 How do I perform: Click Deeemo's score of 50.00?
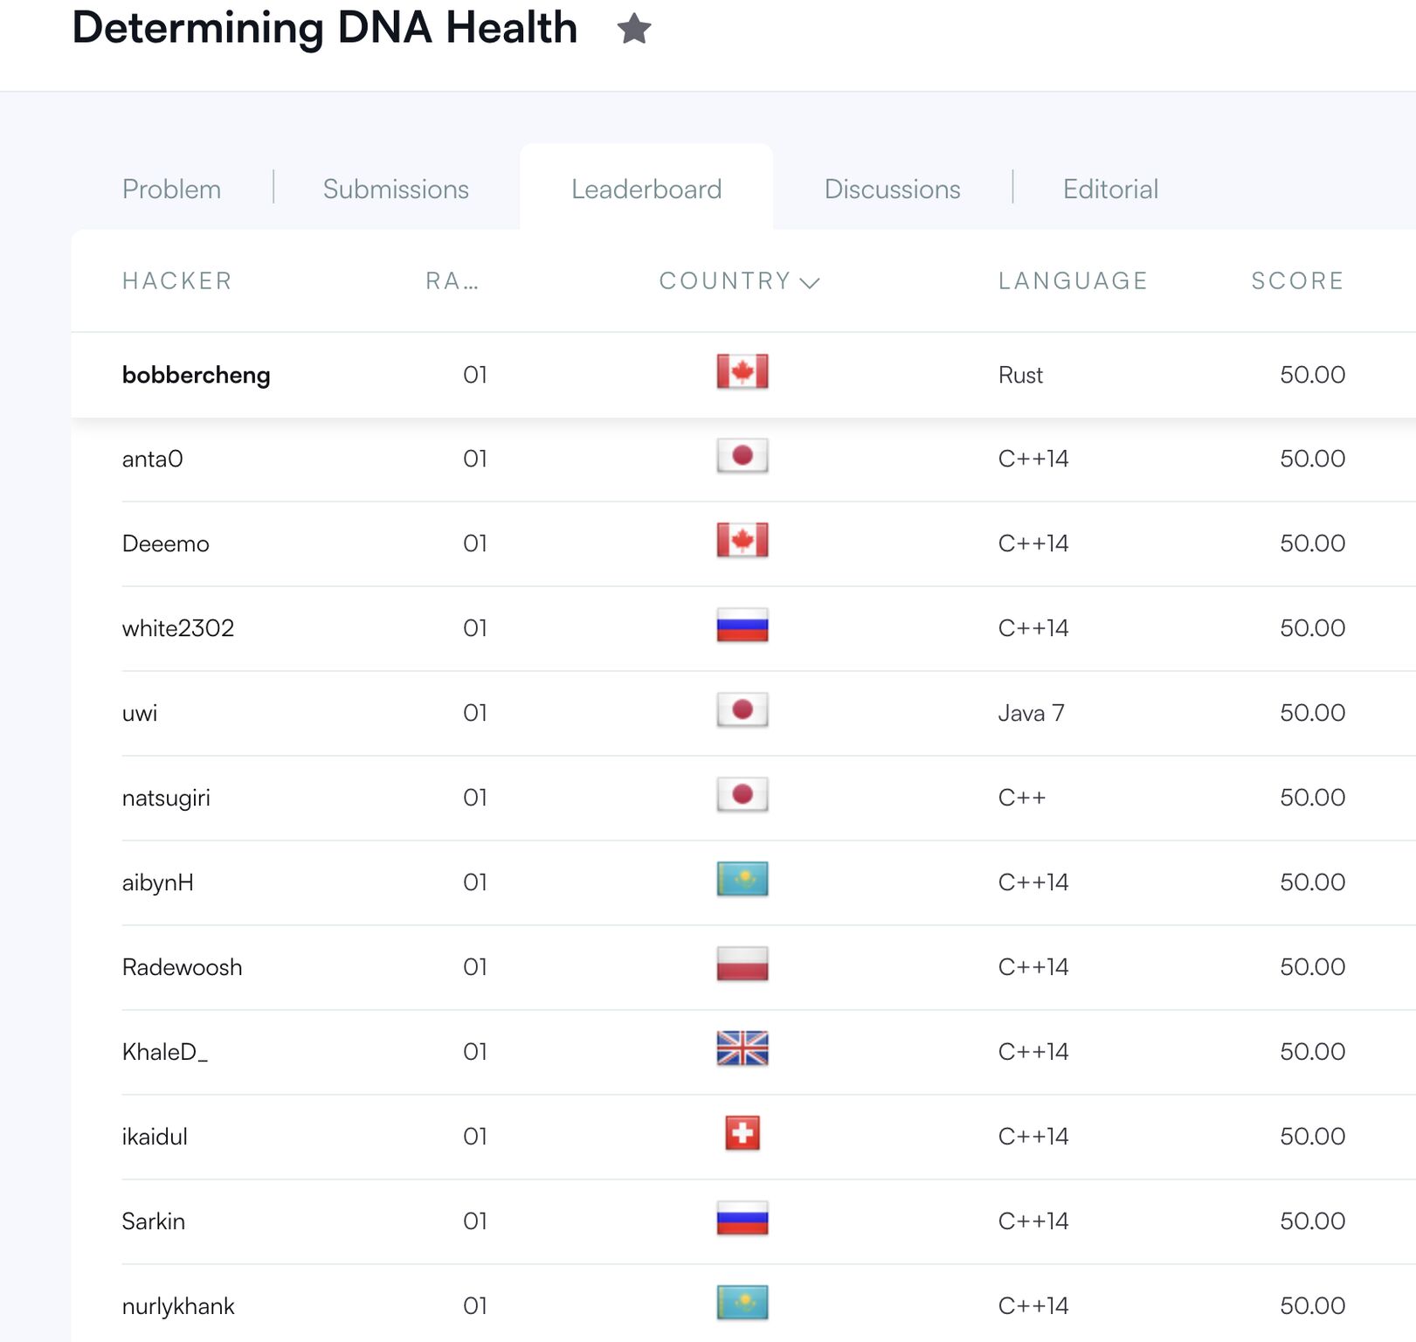(x=1313, y=543)
